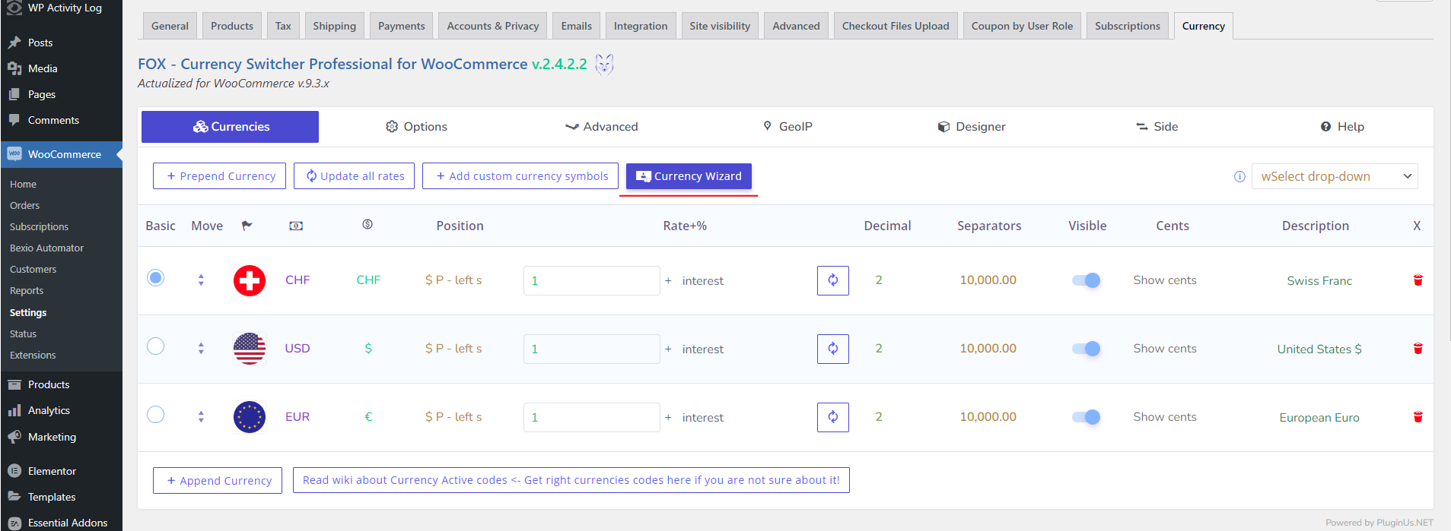Click the rate input field for USD
The height and width of the screenshot is (531, 1451).
[x=591, y=349]
